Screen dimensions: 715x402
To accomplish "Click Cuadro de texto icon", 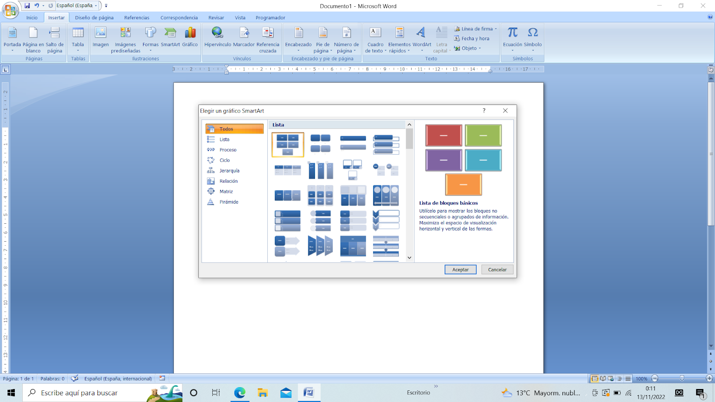I will [375, 33].
